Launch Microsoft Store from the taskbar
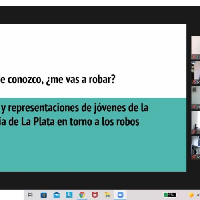This screenshot has height=200, width=200. 44,195
